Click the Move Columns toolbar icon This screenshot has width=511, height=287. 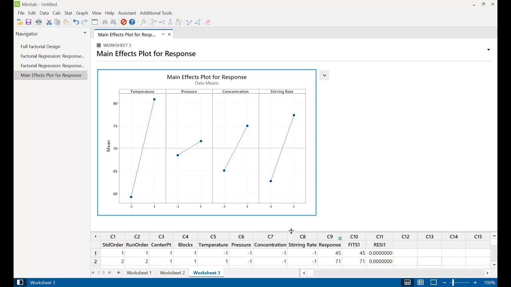coord(178,22)
